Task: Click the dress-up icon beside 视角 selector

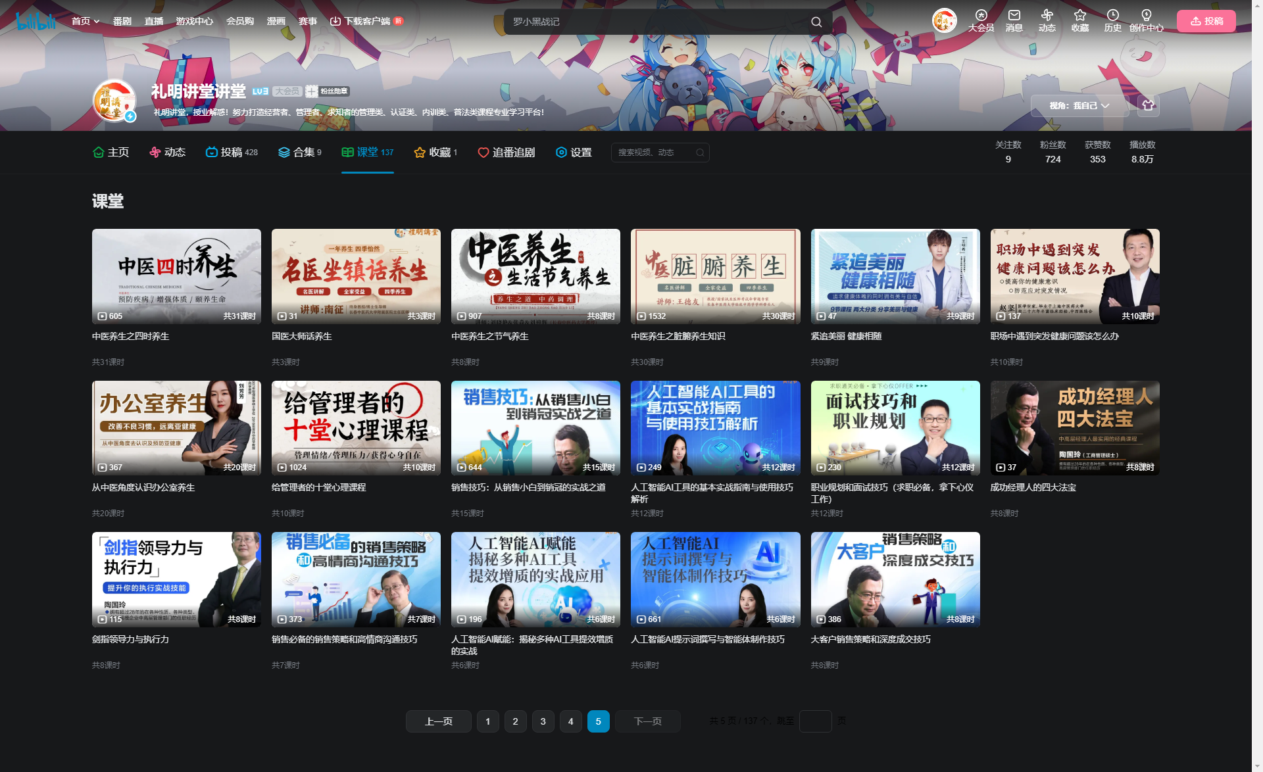Action: point(1147,105)
